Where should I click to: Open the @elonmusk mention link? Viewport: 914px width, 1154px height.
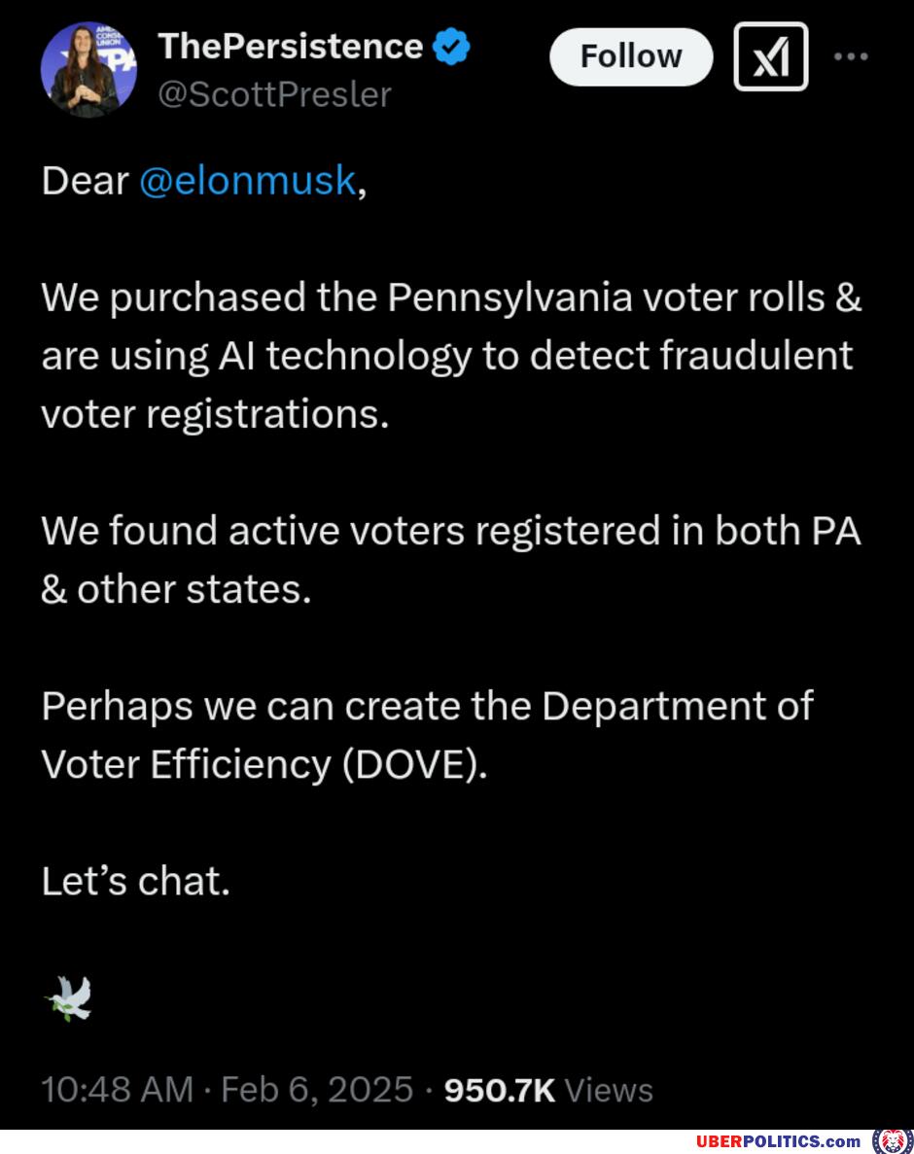pos(247,181)
